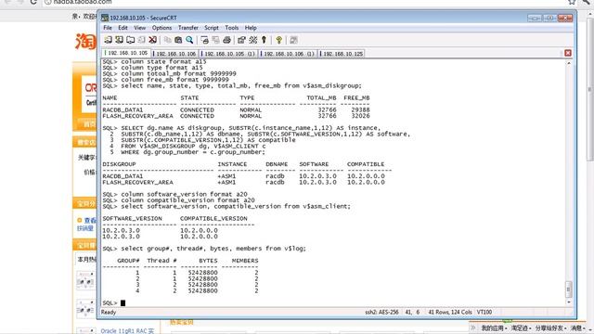The width and height of the screenshot is (594, 334).
Task: Close the active session tab with red X
Action: (x=568, y=53)
